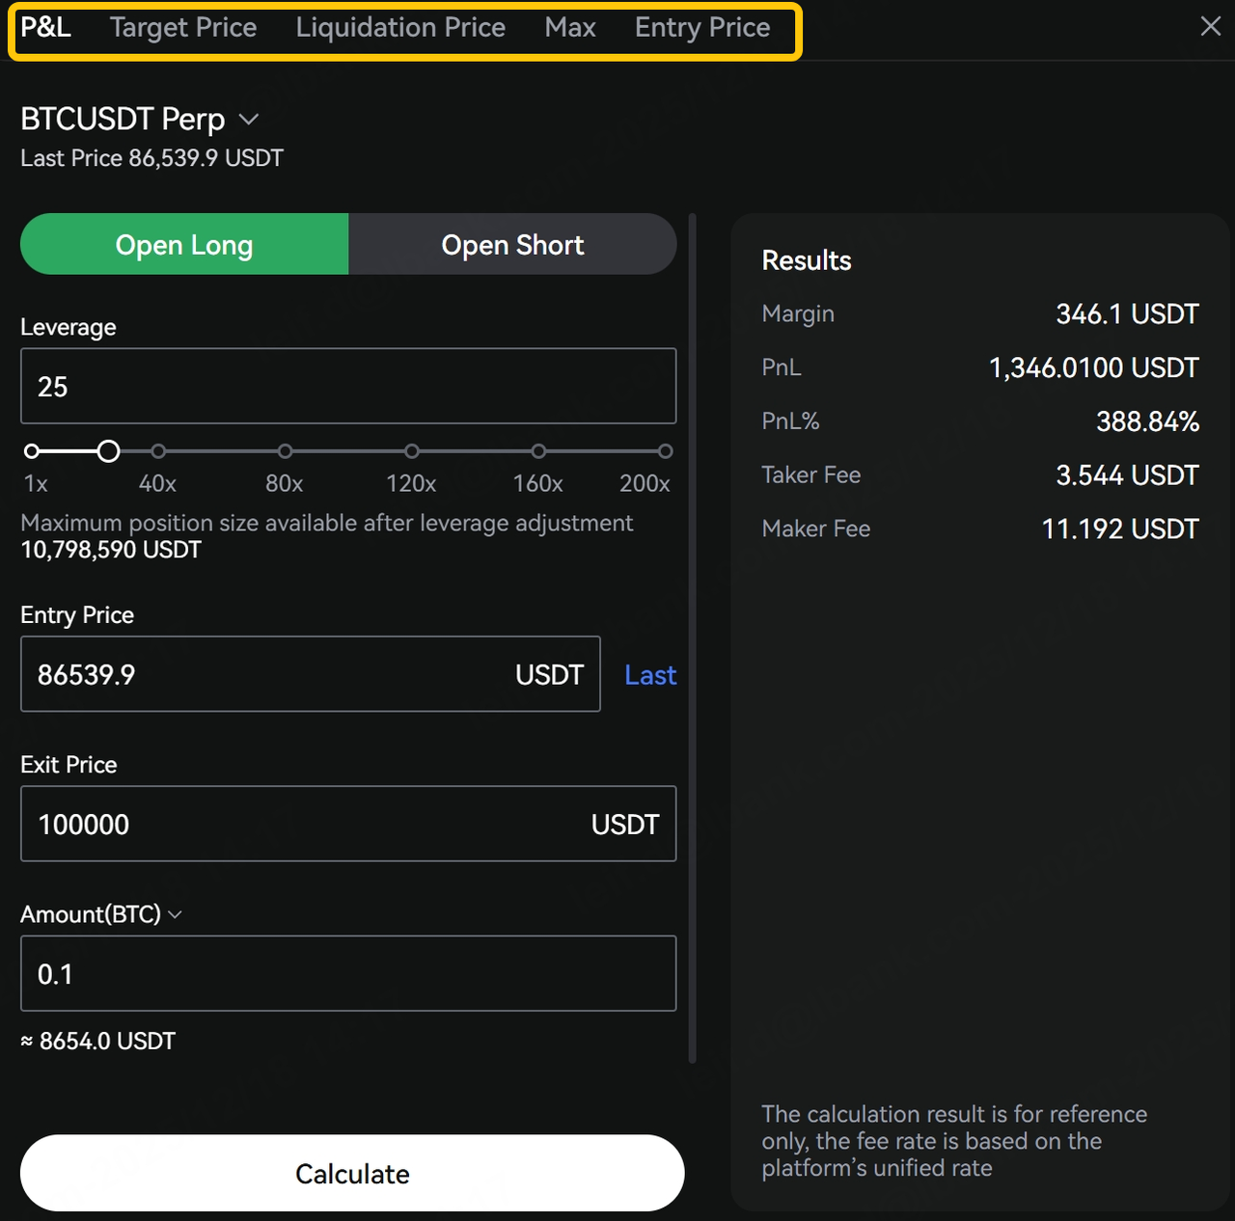Pick the 200x maximum leverage point
The image size is (1235, 1221).
665,451
